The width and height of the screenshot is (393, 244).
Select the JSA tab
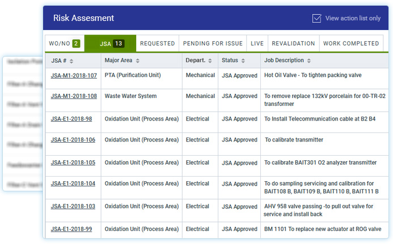pyautogui.click(x=111, y=44)
